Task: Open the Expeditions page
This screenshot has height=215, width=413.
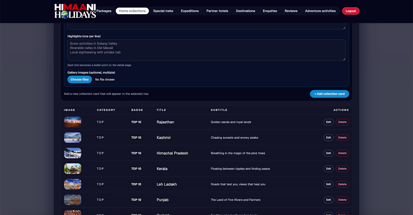Action: [x=190, y=11]
